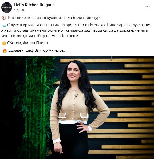The height and width of the screenshot is (159, 154).
Task: Click the sentence "Това пиле не влиза в кухнята"
Action: pos(34,18)
